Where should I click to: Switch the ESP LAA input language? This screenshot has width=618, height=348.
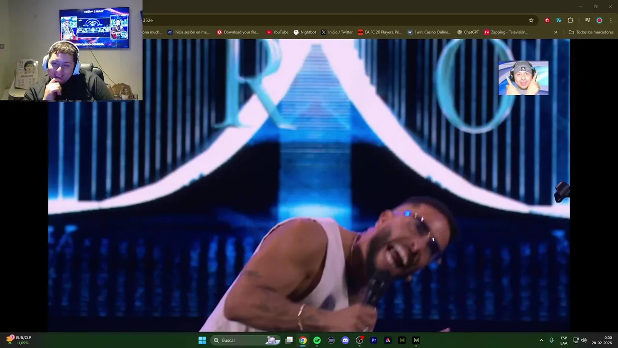564,340
